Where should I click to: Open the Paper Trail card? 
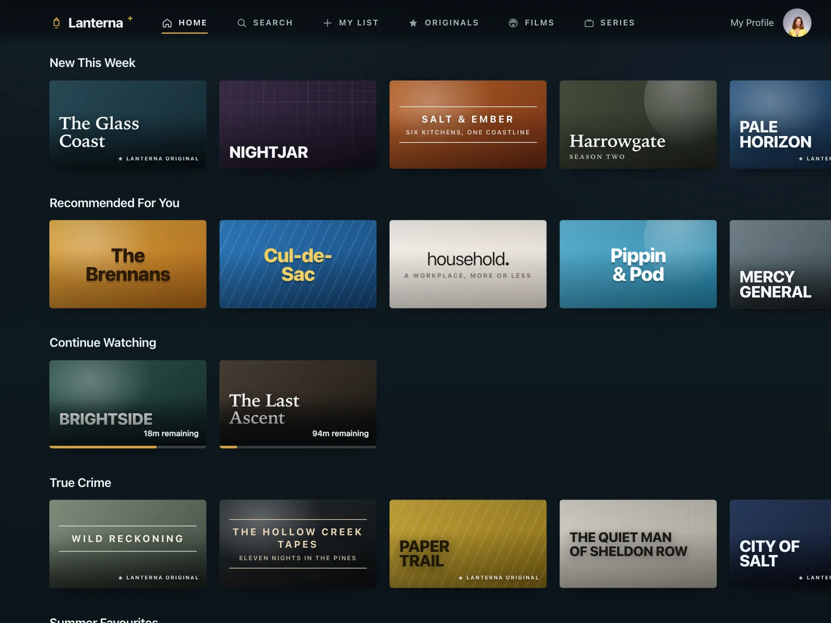click(x=468, y=544)
